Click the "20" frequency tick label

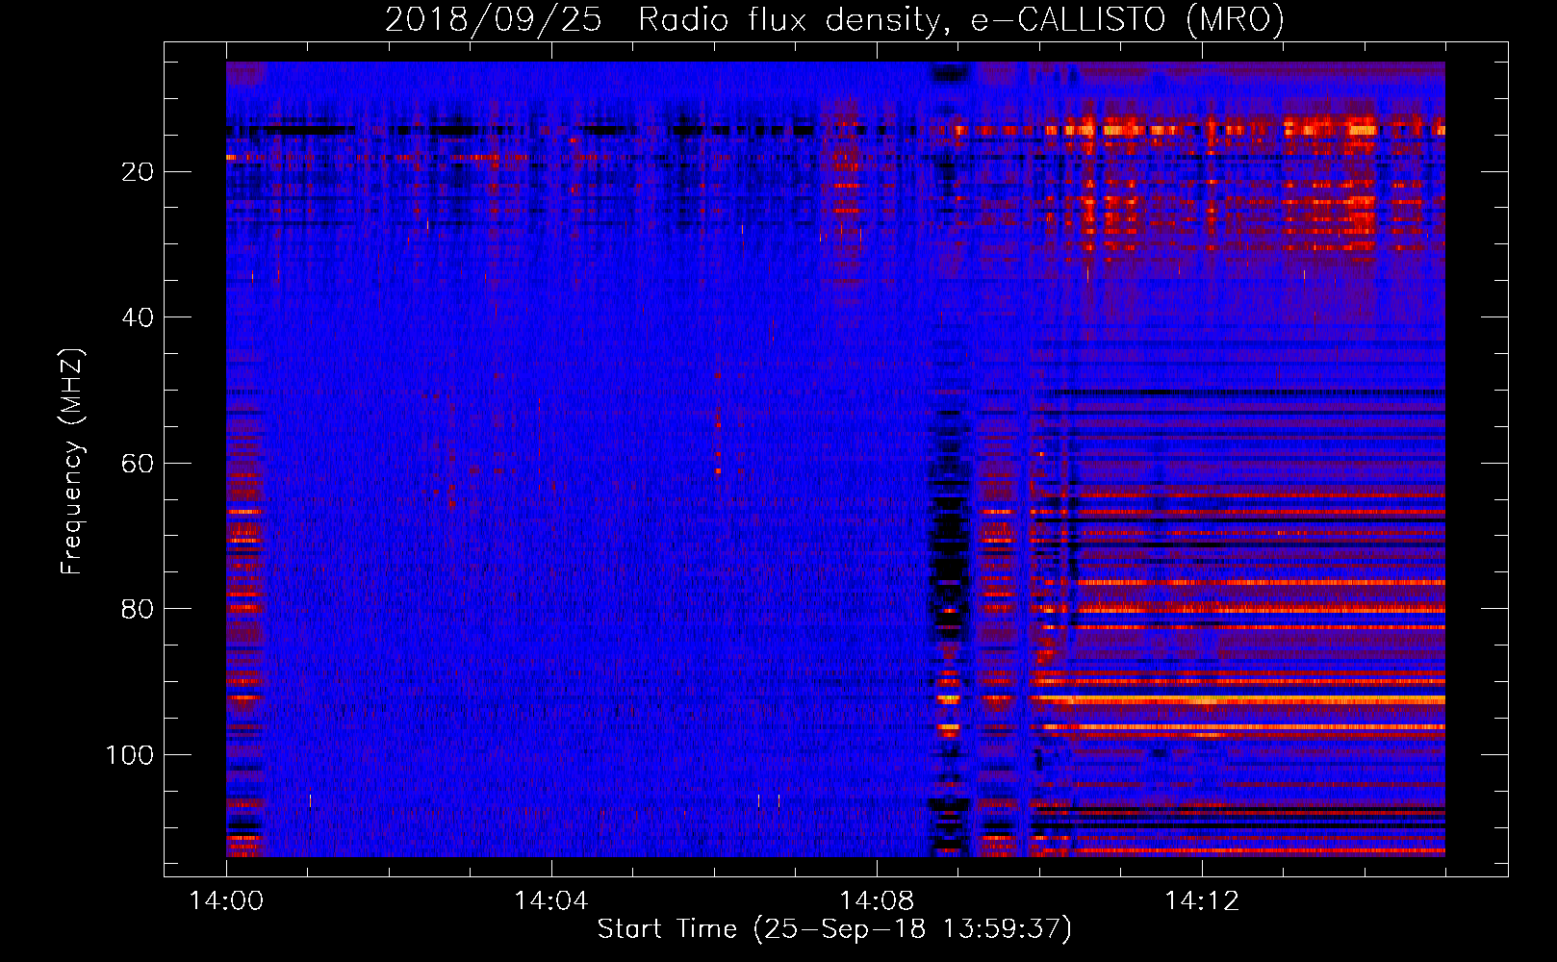click(139, 172)
